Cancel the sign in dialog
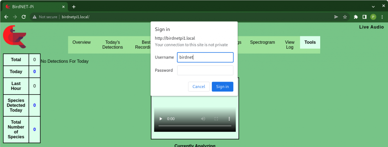This screenshot has height=147, width=388. click(x=199, y=87)
